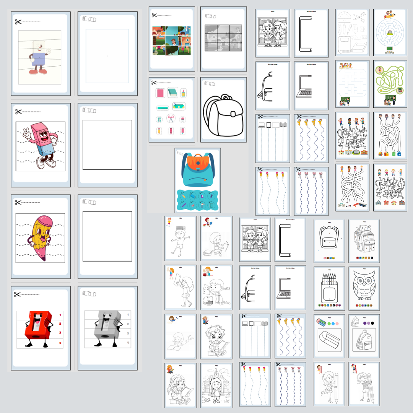This screenshot has width=413, height=413.
Task: Select the green tangled path maze page
Action: pos(390,84)
